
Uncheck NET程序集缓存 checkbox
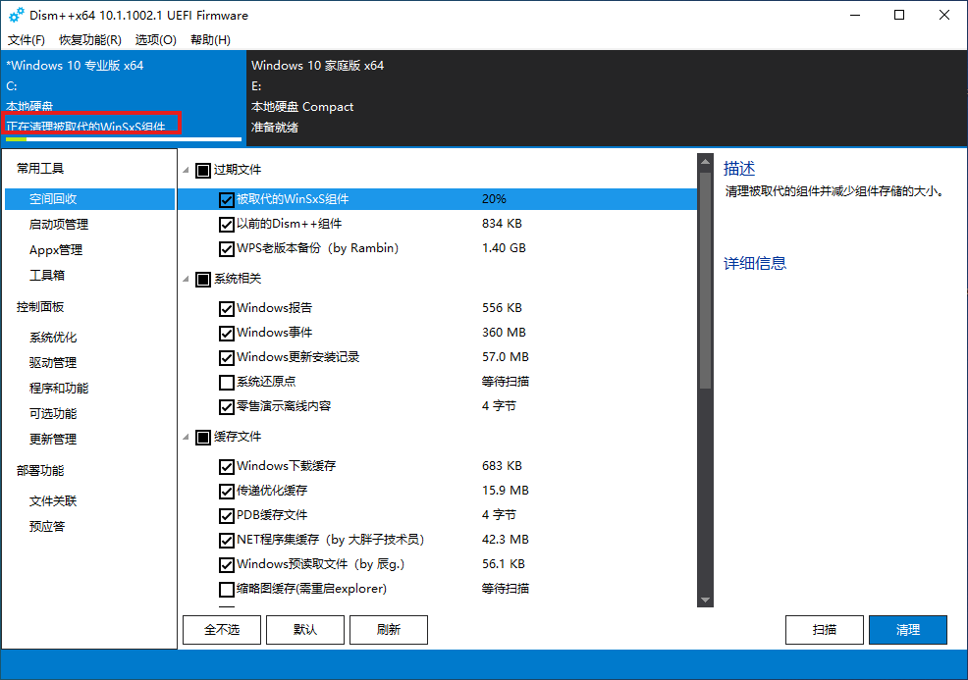coord(227,541)
